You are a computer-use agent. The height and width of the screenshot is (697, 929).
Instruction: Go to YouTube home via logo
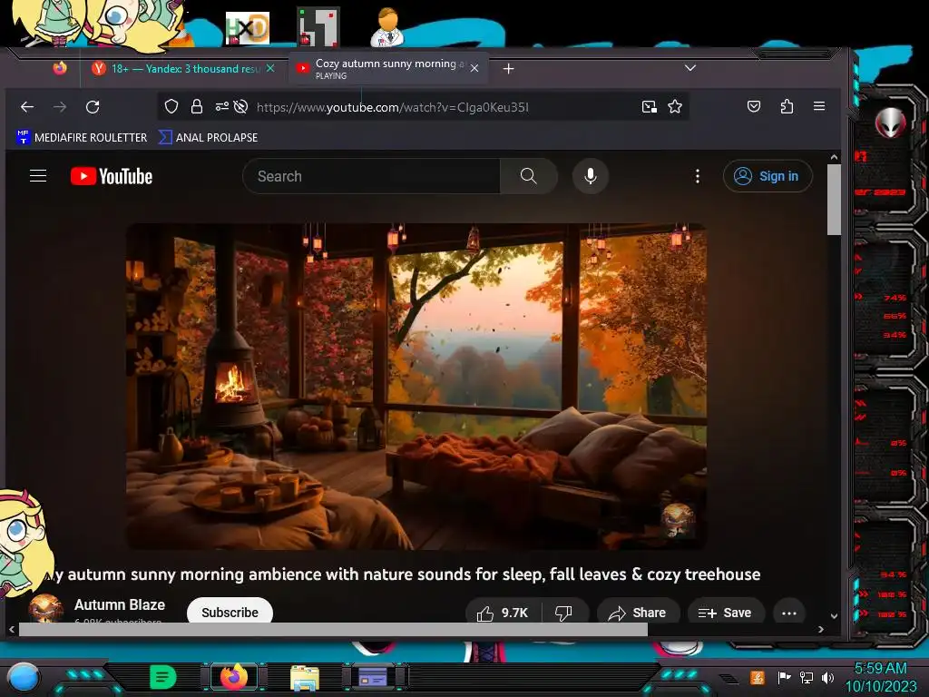tap(112, 176)
